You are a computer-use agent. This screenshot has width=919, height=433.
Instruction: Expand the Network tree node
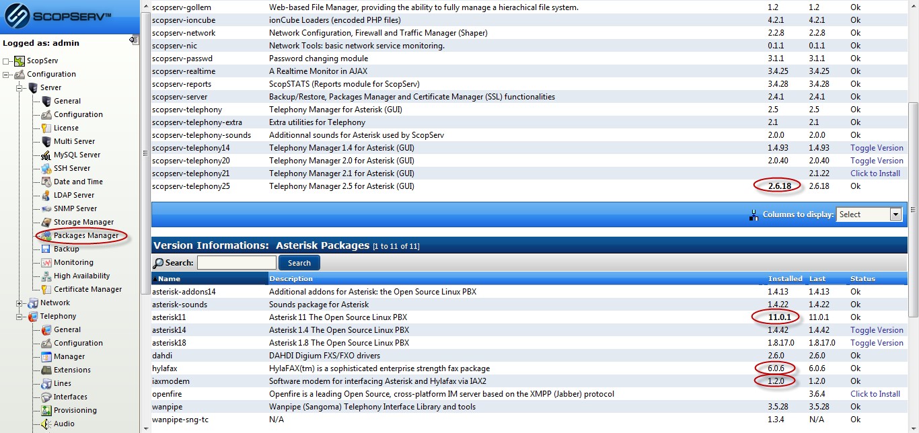[x=20, y=303]
